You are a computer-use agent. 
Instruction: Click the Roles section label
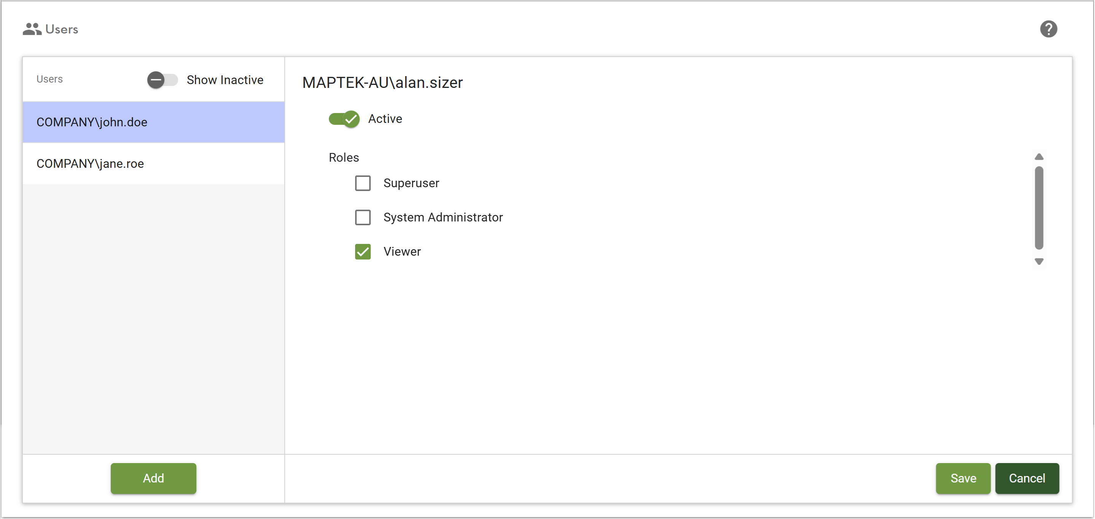pyautogui.click(x=343, y=158)
